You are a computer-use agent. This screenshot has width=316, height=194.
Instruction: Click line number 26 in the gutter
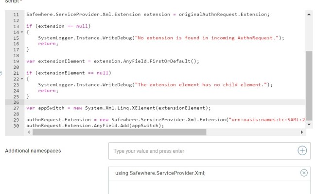click(x=16, y=102)
